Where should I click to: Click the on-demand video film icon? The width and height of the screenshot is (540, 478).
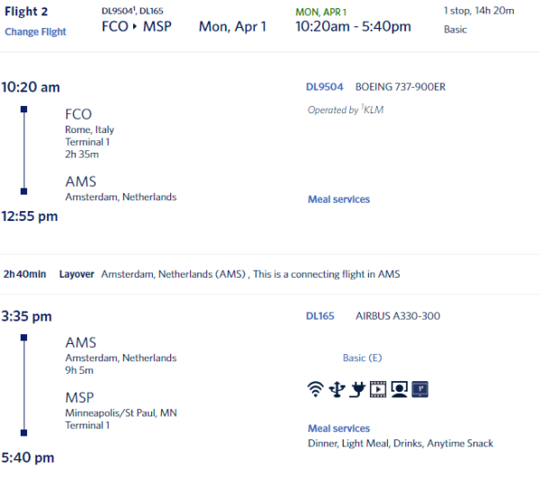coord(378,389)
